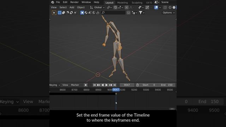Open the dropdown button right of search field
This screenshot has height=127, width=226.
click(128, 13)
